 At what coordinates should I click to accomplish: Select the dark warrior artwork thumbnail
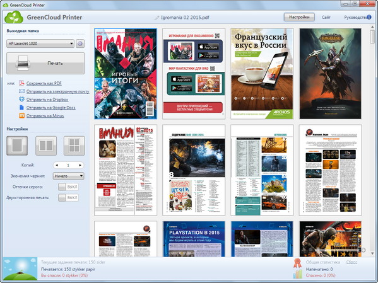tap(330, 74)
